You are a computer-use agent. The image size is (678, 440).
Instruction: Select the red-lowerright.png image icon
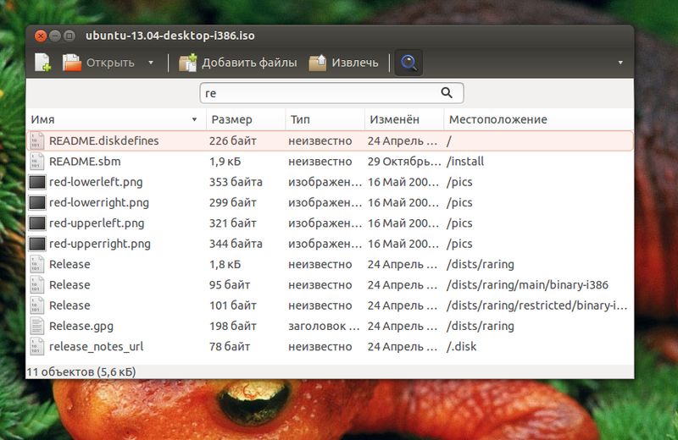coord(37,202)
